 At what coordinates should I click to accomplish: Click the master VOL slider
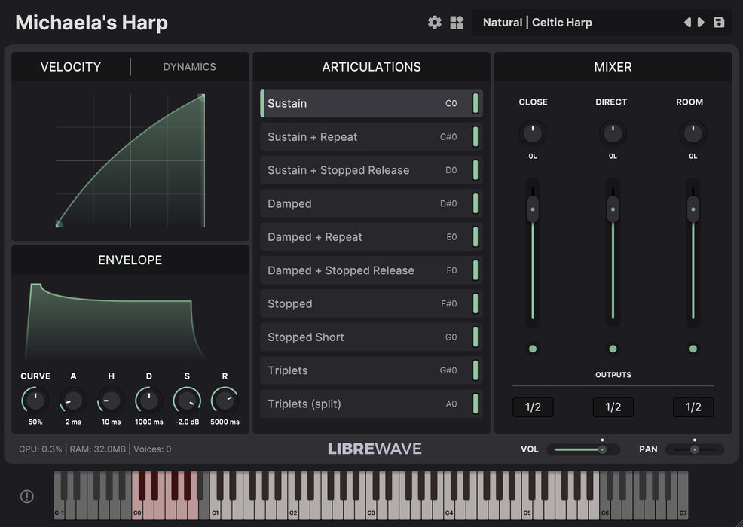coord(582,449)
